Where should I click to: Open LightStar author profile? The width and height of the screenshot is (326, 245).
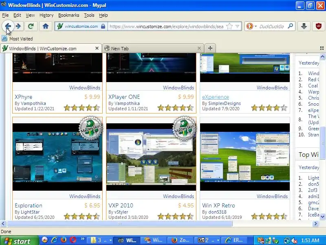click(x=30, y=212)
